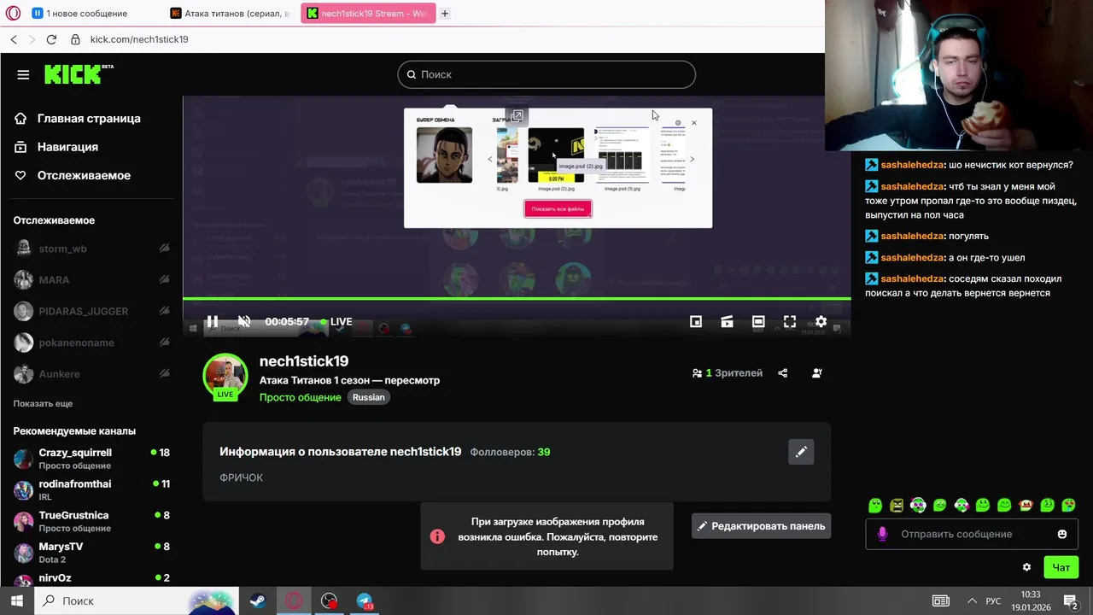The height and width of the screenshot is (615, 1093).
Task: Open MarysTV recommended channel
Action: (x=91, y=553)
